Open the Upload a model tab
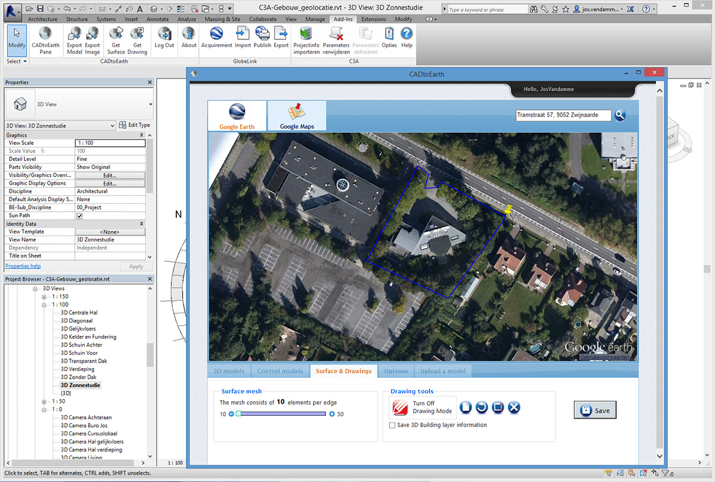715x482 pixels. pos(443,371)
